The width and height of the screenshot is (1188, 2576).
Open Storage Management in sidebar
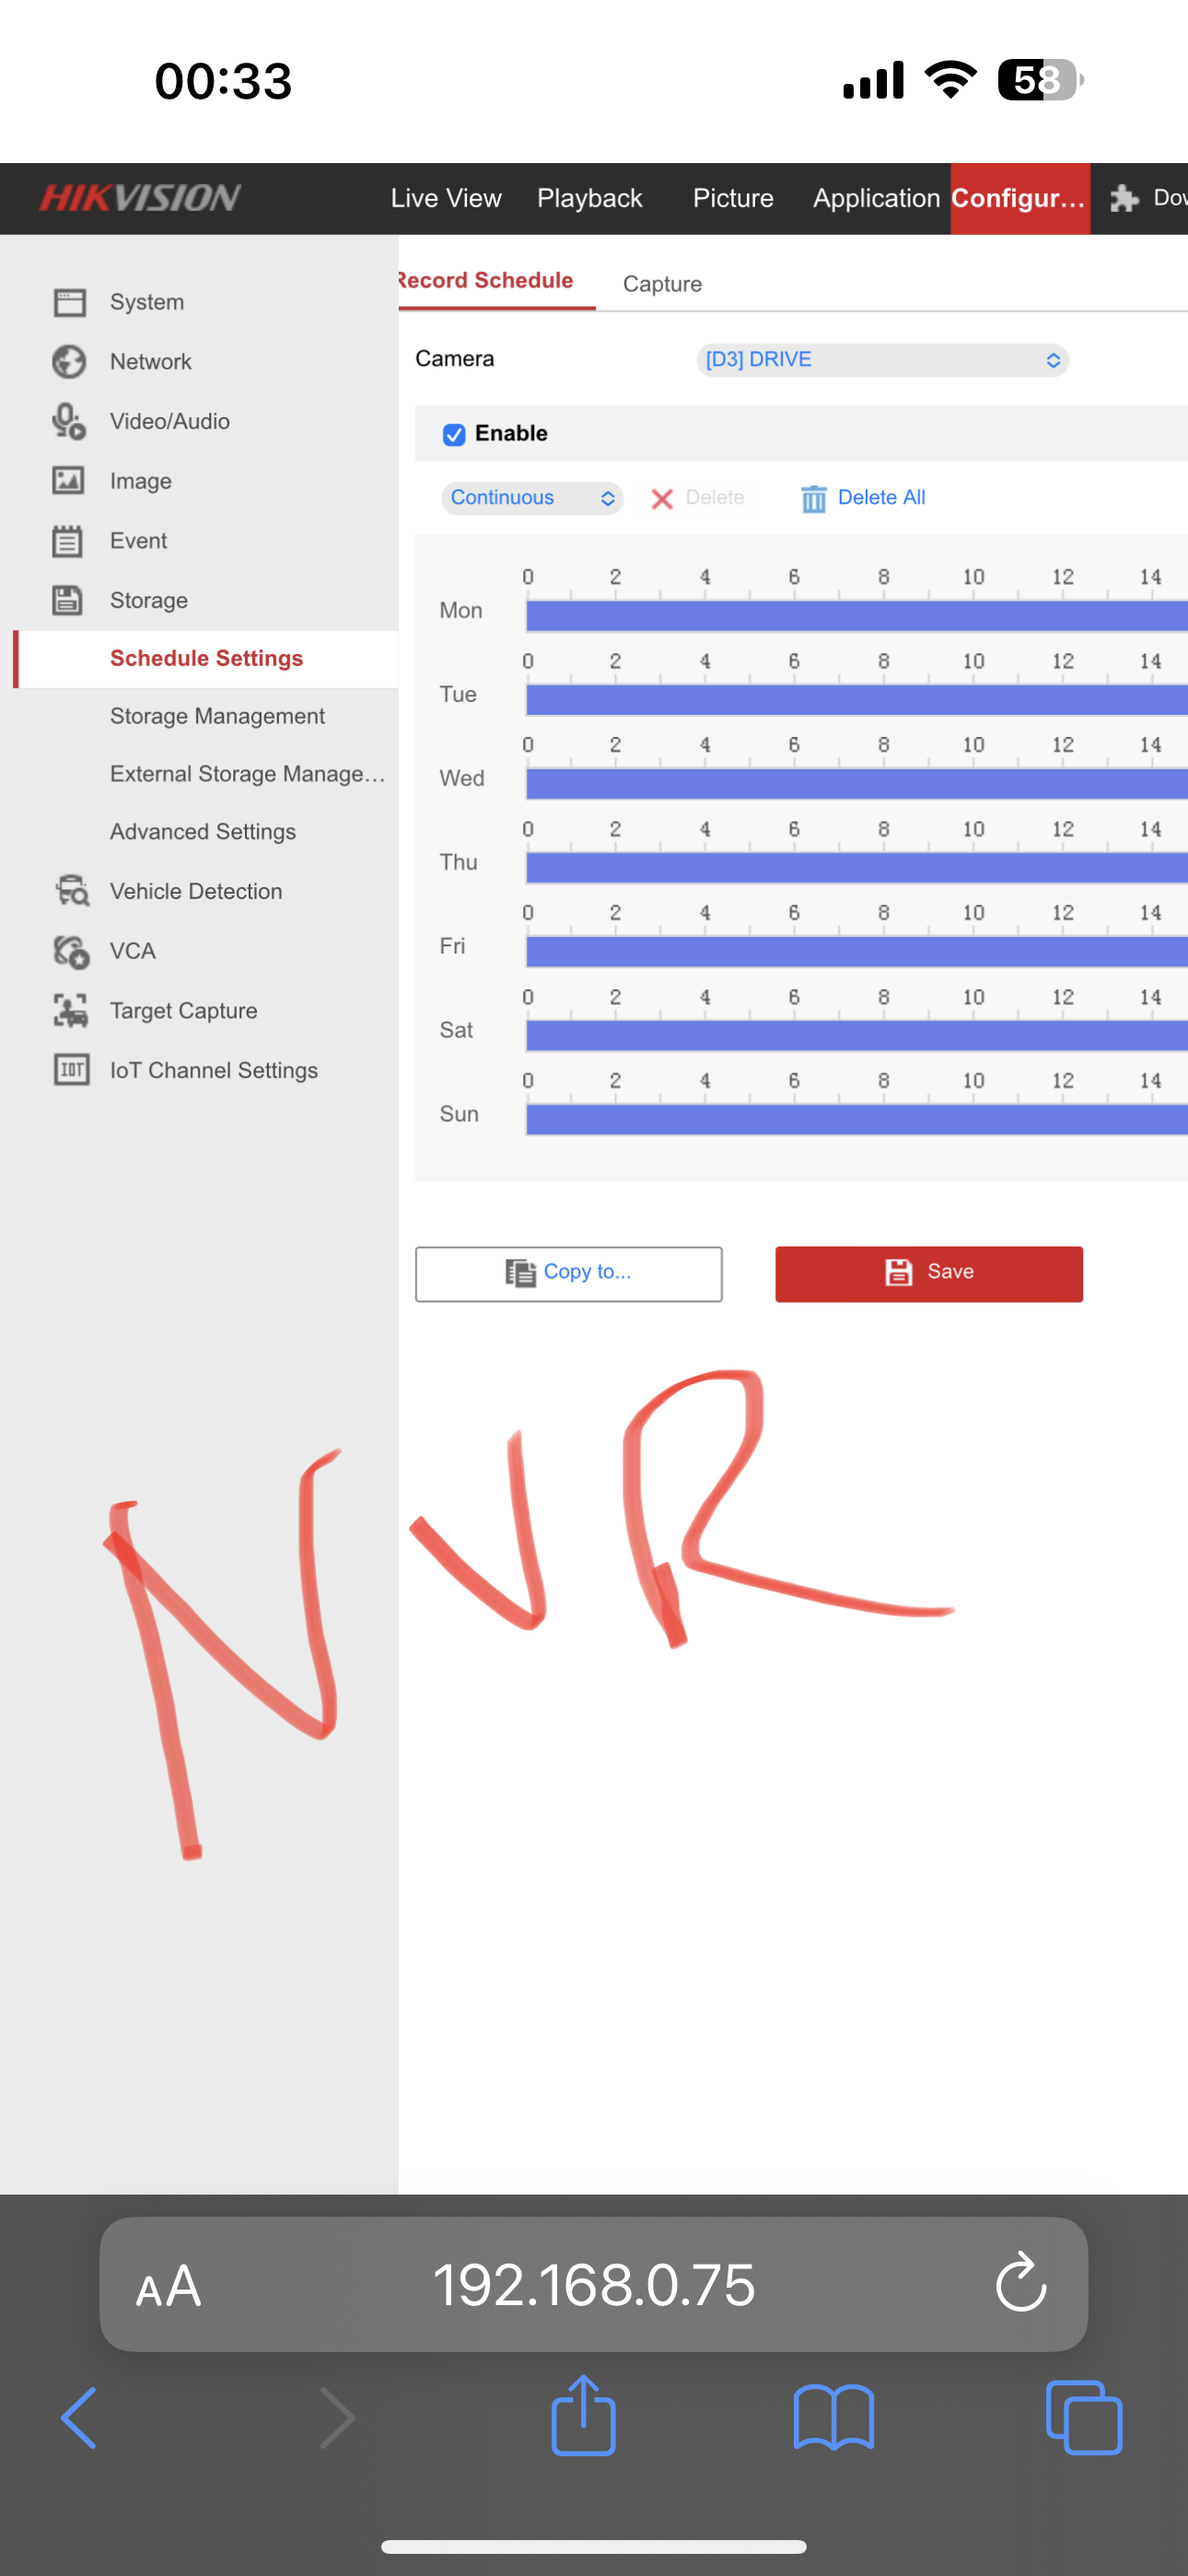[x=217, y=716]
